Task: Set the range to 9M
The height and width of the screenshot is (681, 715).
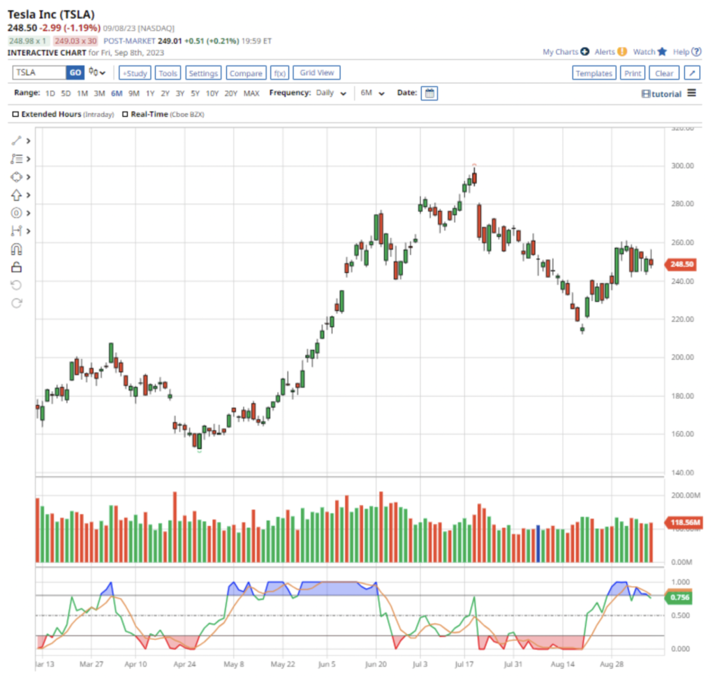Action: pos(134,94)
